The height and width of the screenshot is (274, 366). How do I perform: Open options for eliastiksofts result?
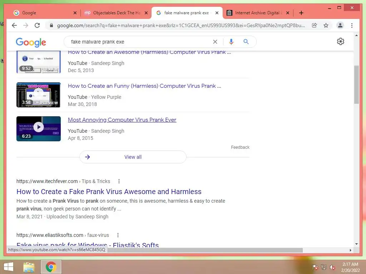coord(118,235)
